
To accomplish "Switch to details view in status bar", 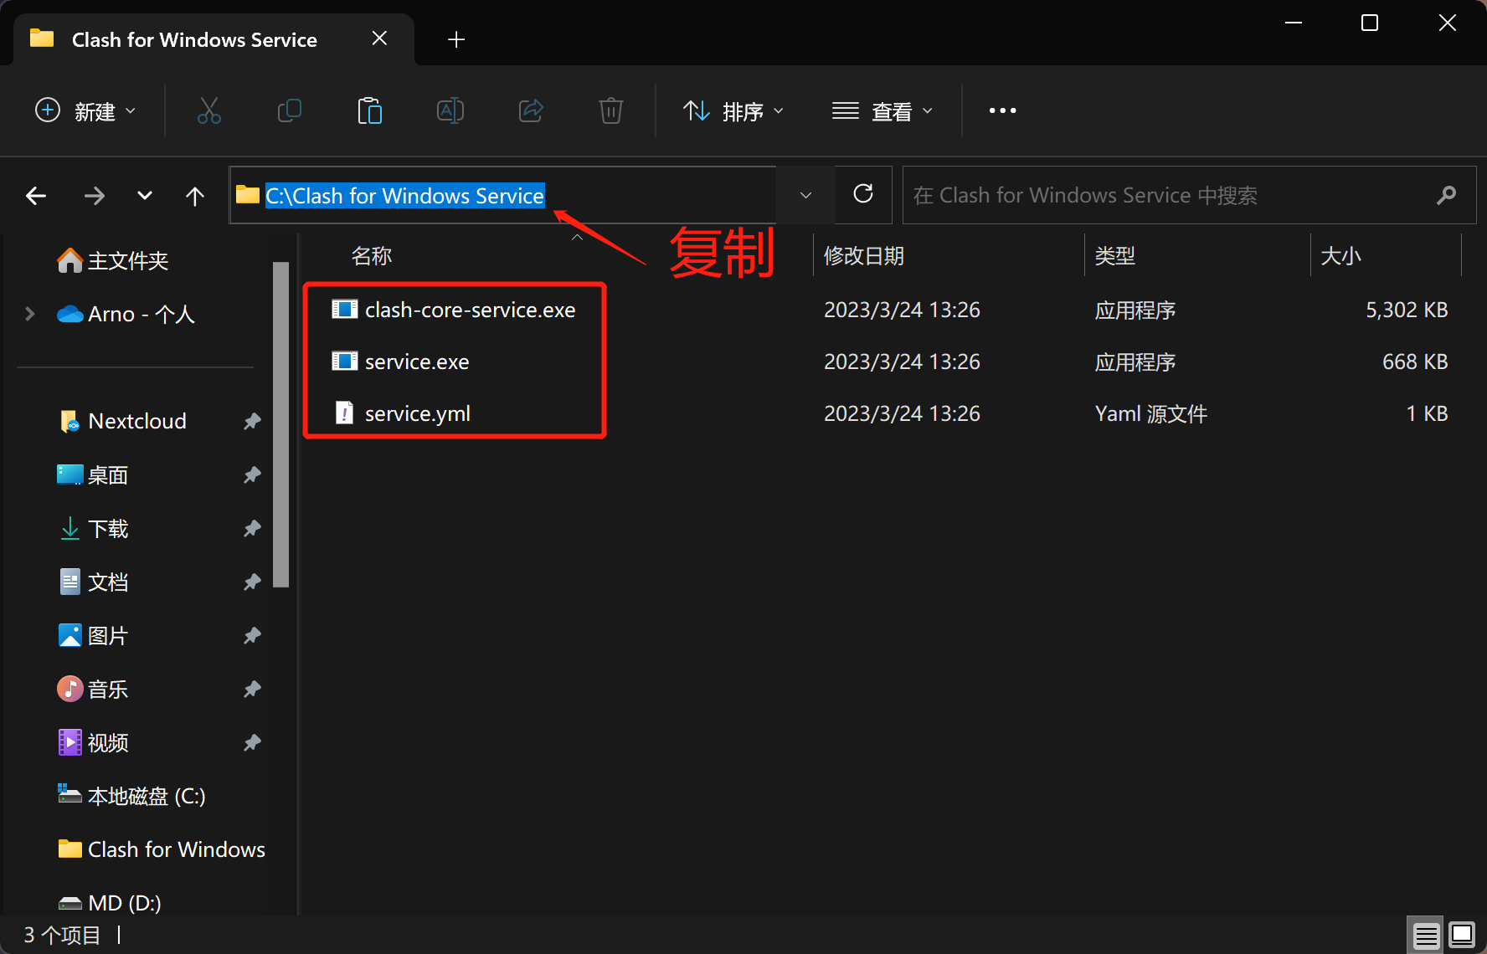I will tap(1426, 935).
